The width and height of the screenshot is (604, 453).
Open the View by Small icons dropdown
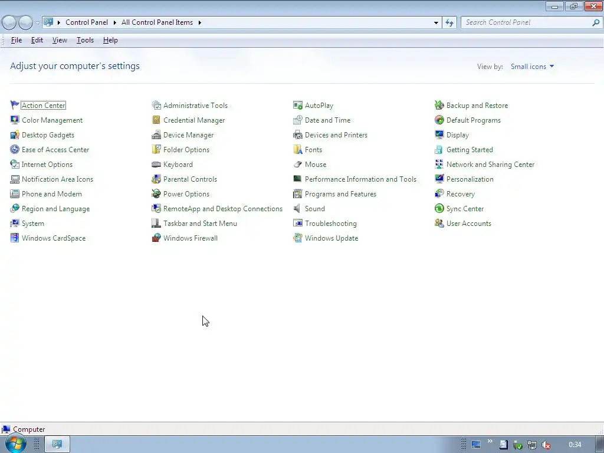(533, 67)
